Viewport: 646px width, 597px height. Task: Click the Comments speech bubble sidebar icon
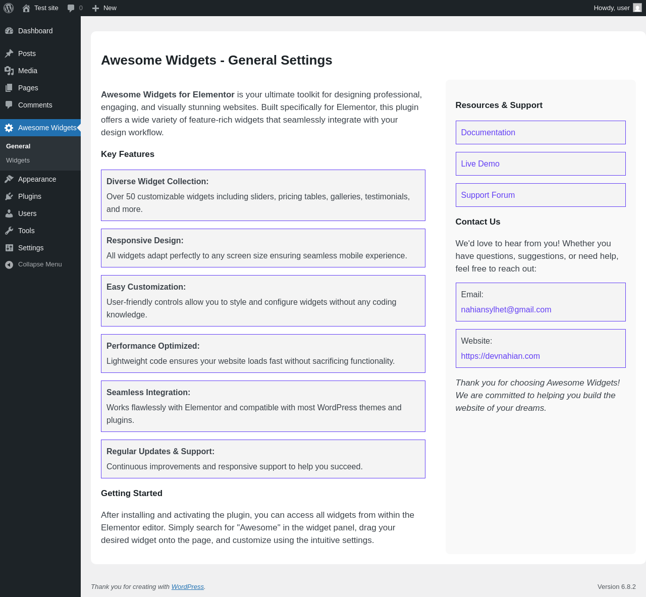(x=9, y=105)
